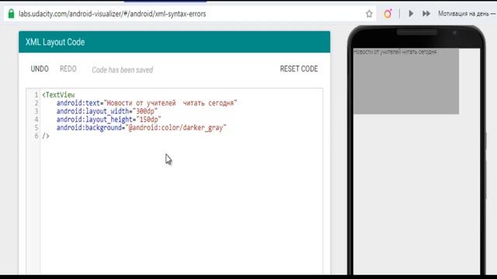Click the address bar URL labs.udacity.com
Viewport: 497px width, 279px height.
click(112, 14)
